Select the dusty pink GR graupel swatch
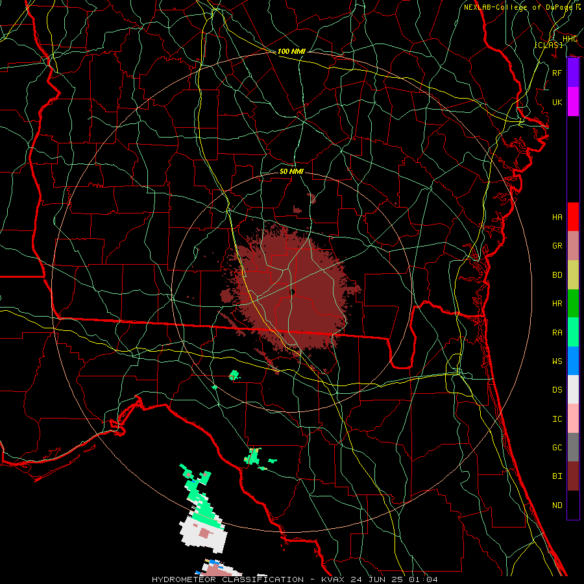 [x=573, y=246]
